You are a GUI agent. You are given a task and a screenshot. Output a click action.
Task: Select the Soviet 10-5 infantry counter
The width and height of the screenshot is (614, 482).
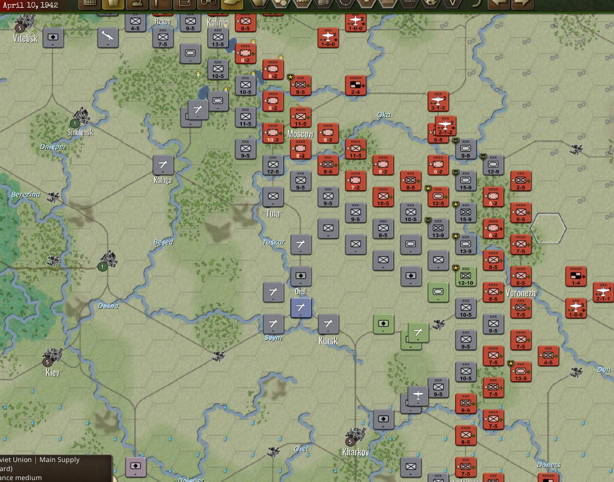click(383, 197)
